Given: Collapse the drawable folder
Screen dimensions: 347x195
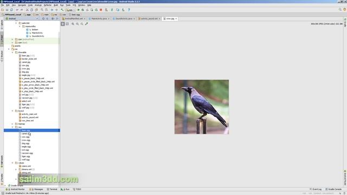Looking at the screenshot, I should point(12,53).
